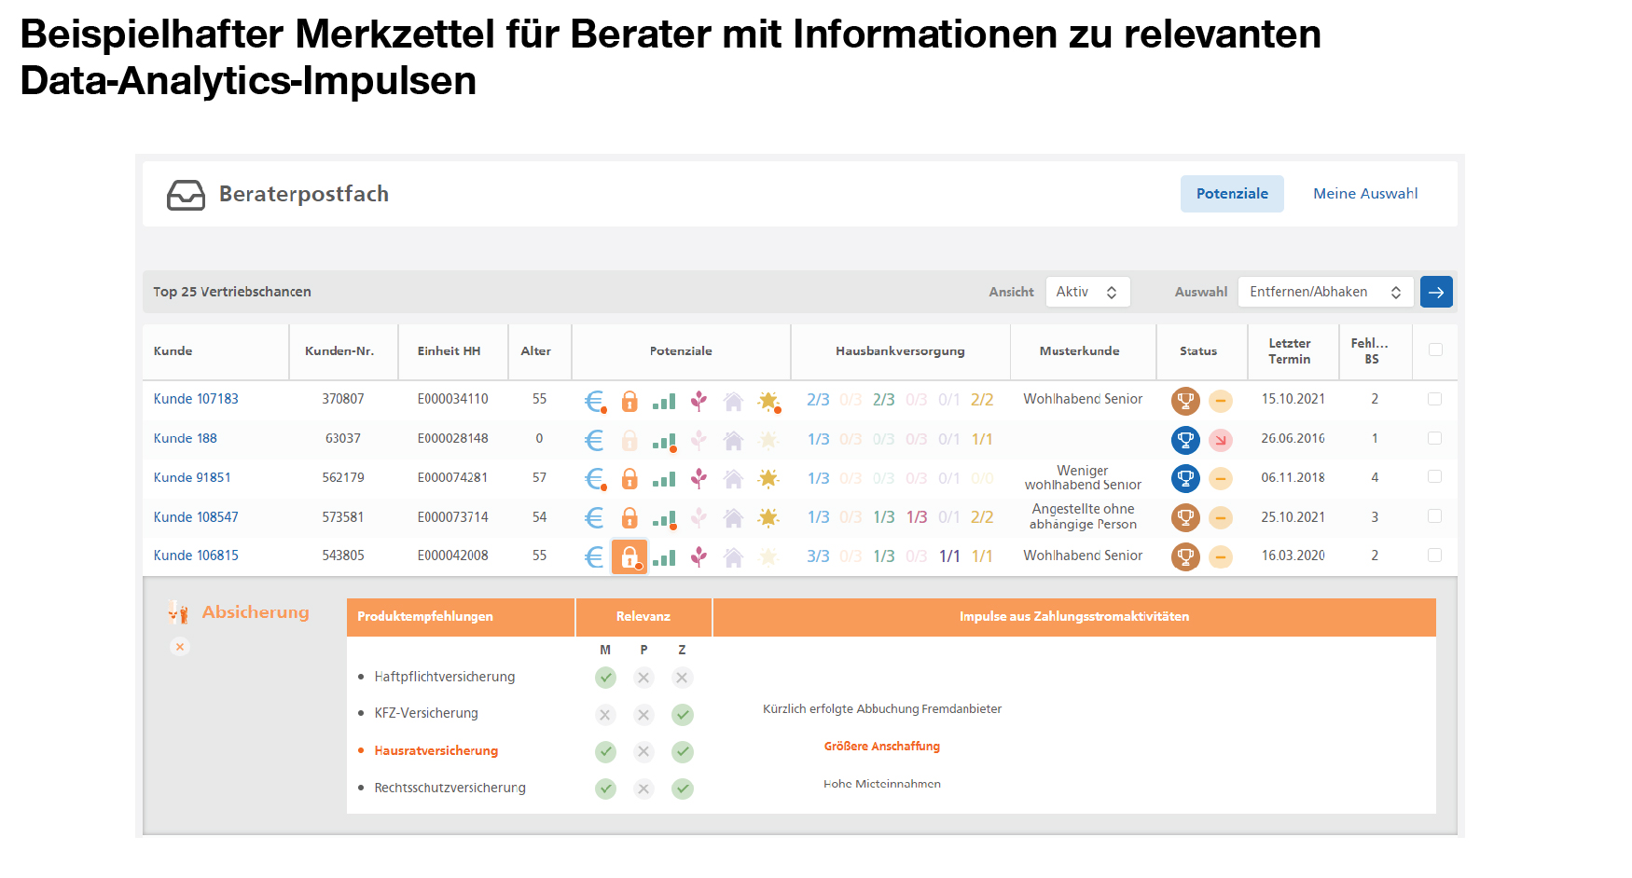Click the blue trophy status icon for Kunde 188
This screenshot has height=878, width=1632.
tap(1184, 439)
